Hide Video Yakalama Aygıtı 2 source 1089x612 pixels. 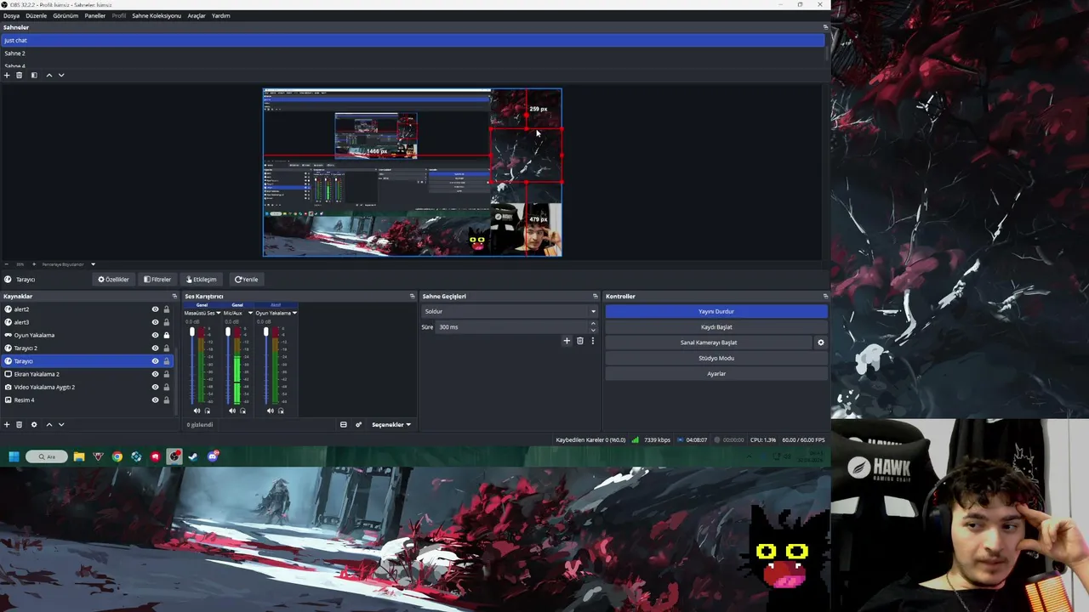tap(155, 387)
